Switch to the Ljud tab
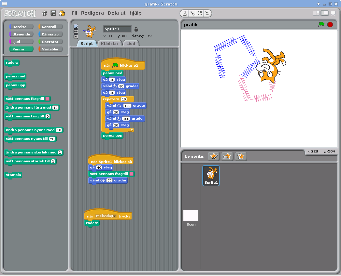This screenshot has height=276, width=341. point(131,44)
